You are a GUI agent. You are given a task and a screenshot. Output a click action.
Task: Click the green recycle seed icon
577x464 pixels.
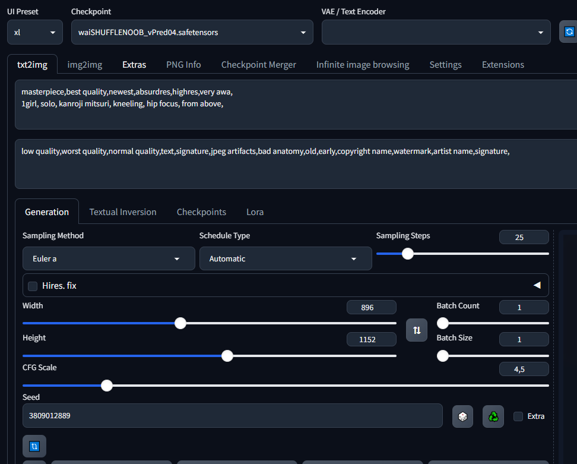tap(493, 416)
